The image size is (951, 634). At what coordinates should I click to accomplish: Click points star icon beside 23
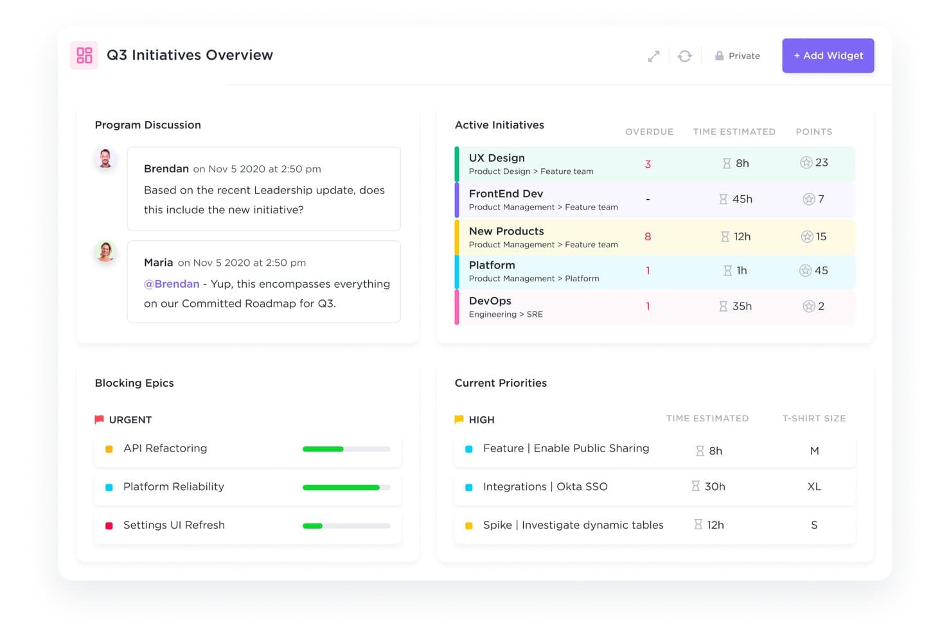[x=806, y=163]
